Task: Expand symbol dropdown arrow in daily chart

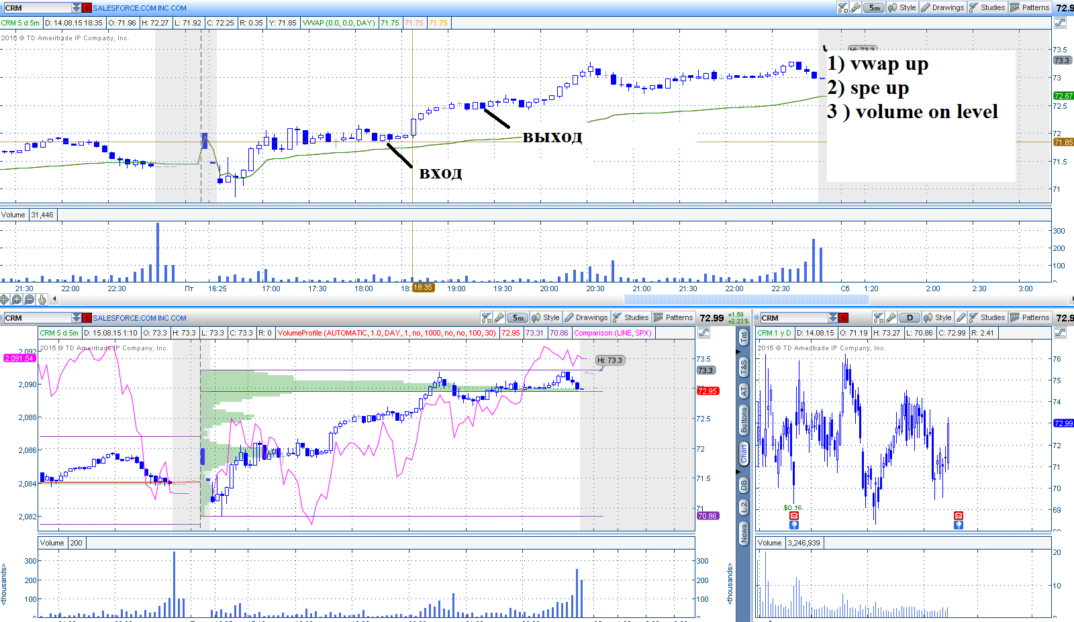Action: 833,317
